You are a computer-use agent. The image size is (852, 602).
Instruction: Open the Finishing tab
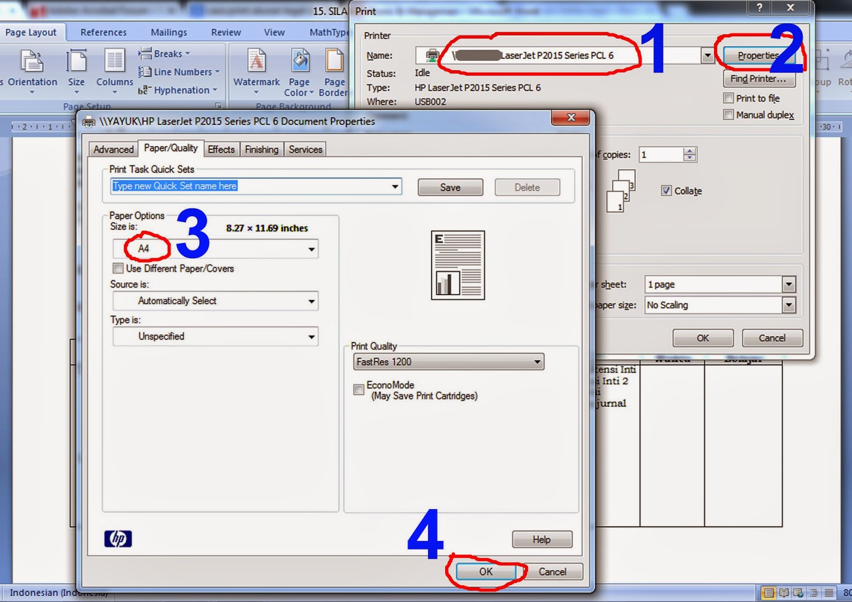pos(261,150)
